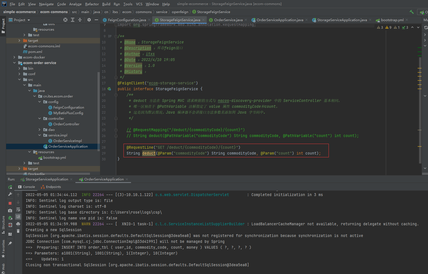Screen dimensions: 428x274
Task: Click the Up arrow in console toolbar
Action: [18, 195]
